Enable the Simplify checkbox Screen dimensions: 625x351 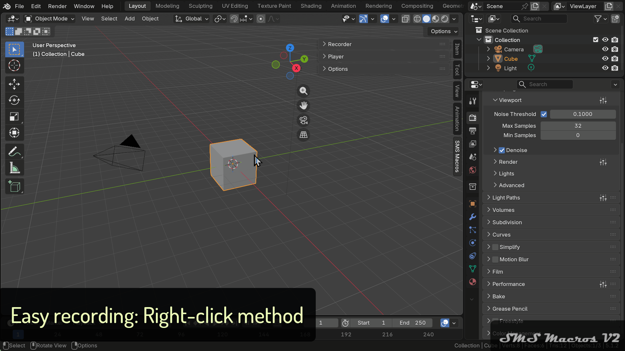495,247
